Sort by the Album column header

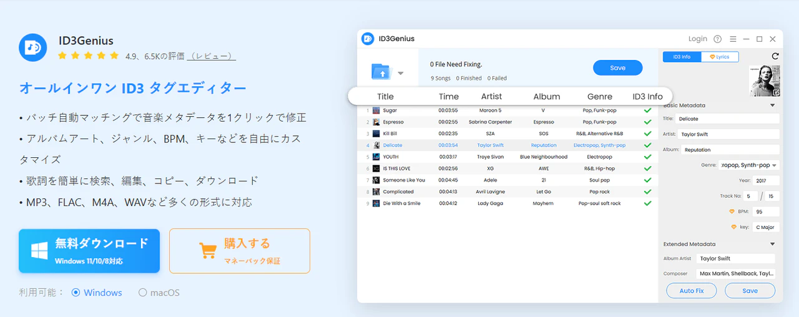pos(547,96)
